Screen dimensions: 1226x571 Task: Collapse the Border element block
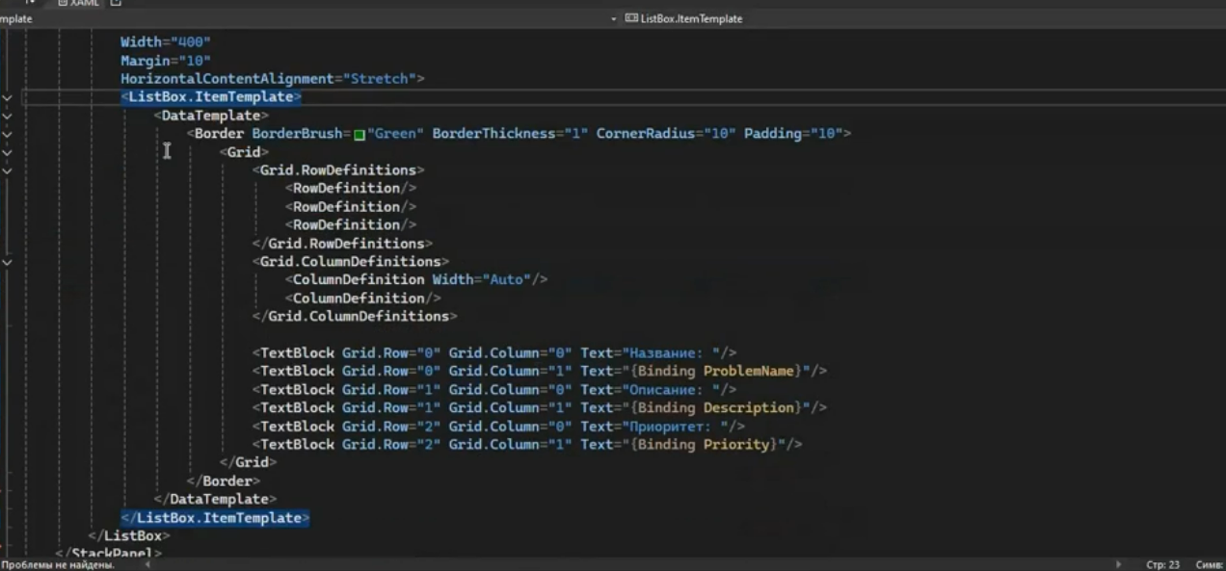(x=7, y=134)
